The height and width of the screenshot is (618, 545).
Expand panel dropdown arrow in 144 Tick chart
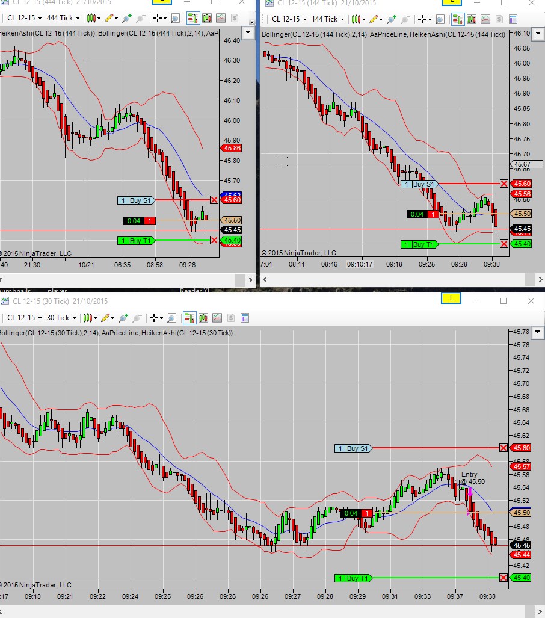[538, 34]
